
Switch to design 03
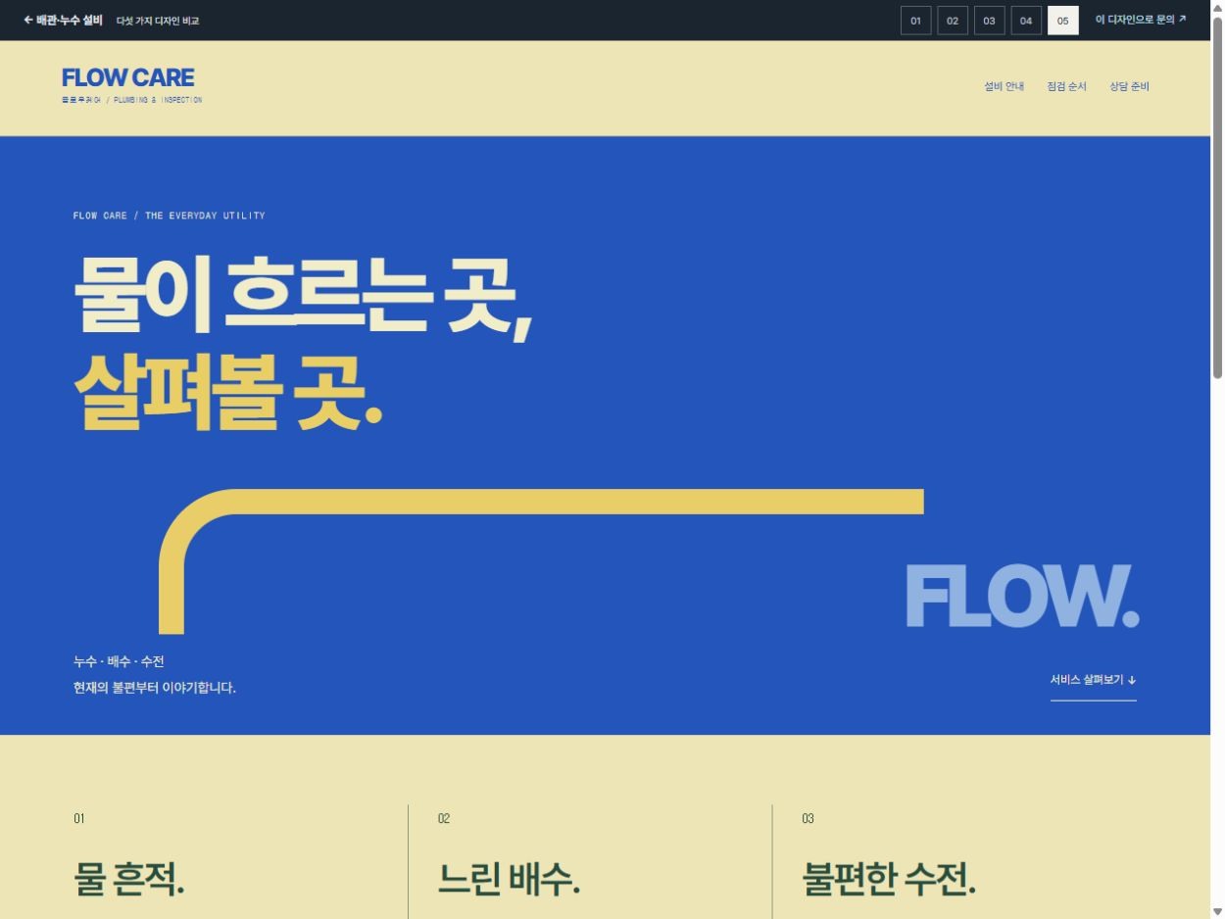tap(989, 21)
